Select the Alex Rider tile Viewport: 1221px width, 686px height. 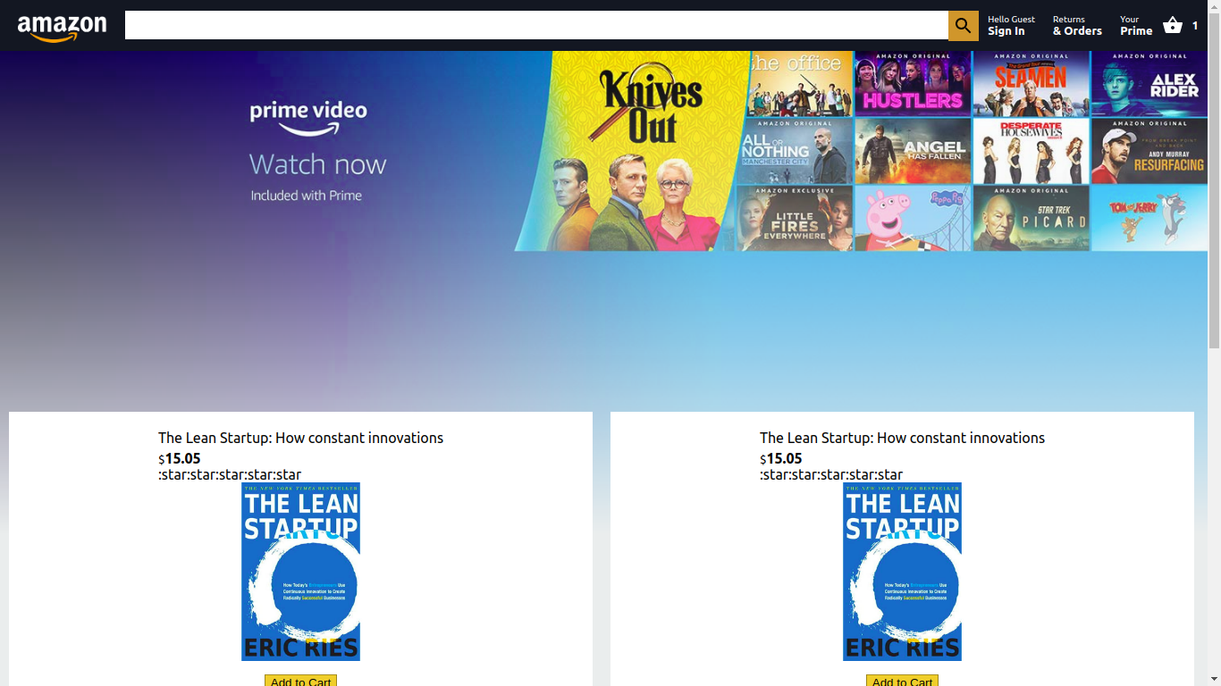point(1149,85)
